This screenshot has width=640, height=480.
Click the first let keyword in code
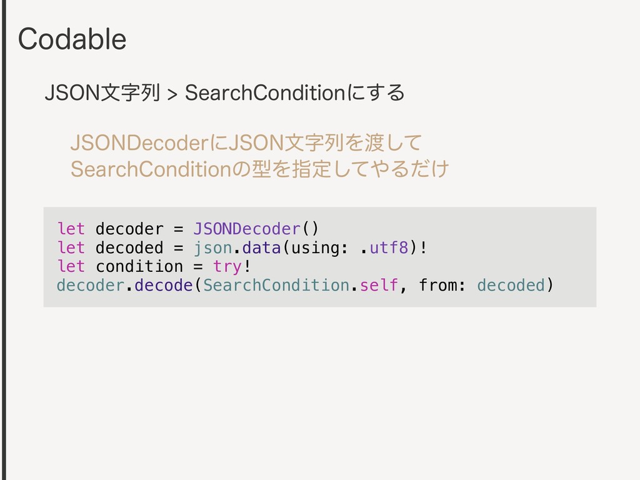71,229
